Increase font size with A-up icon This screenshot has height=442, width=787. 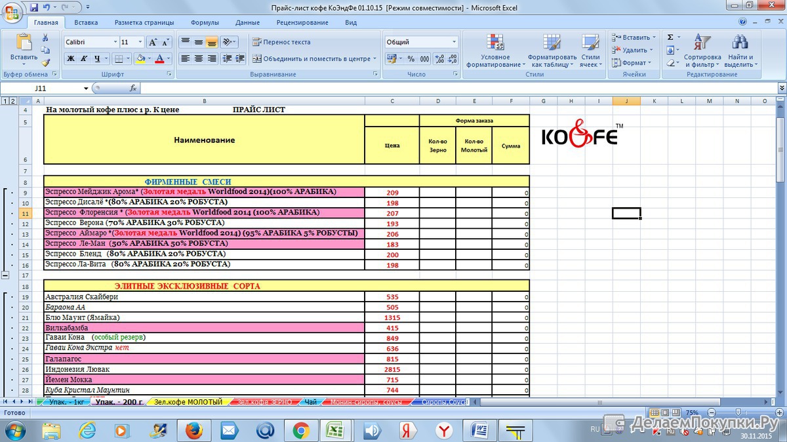click(153, 42)
